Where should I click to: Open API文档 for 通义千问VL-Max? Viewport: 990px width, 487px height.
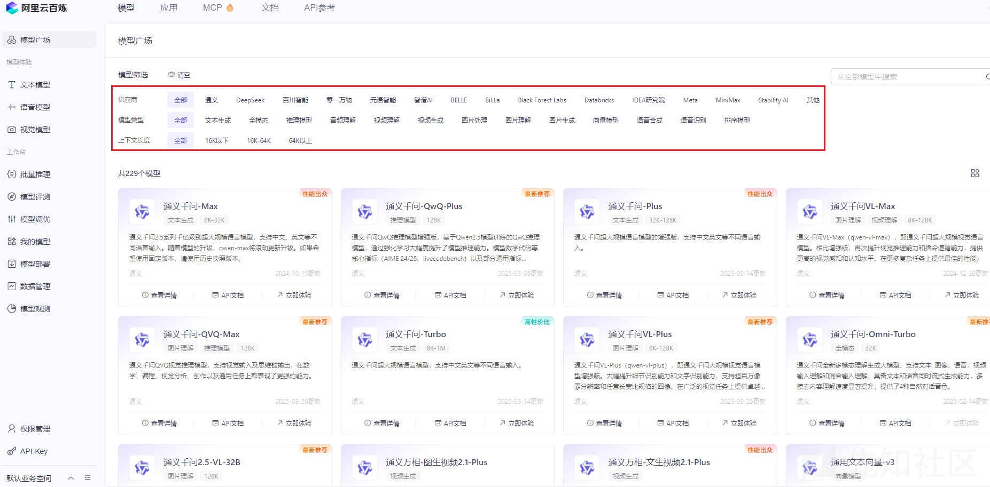[895, 295]
